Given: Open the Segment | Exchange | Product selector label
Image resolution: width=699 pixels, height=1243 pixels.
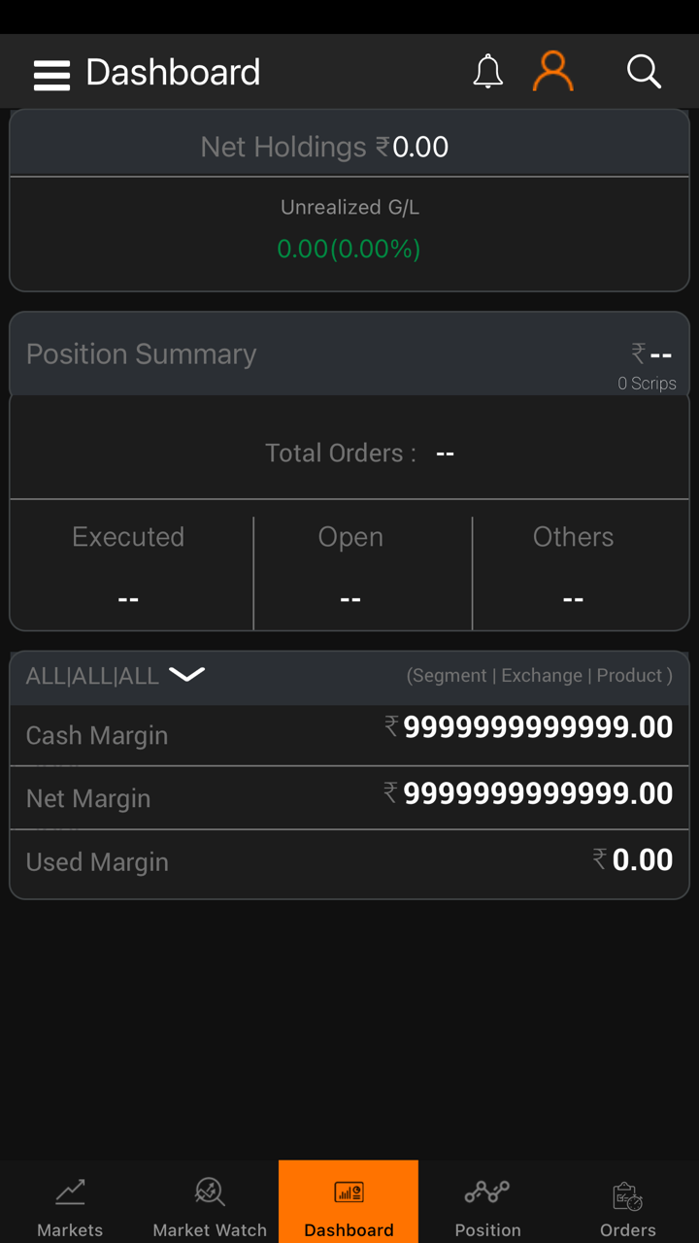Looking at the screenshot, I should [x=539, y=676].
